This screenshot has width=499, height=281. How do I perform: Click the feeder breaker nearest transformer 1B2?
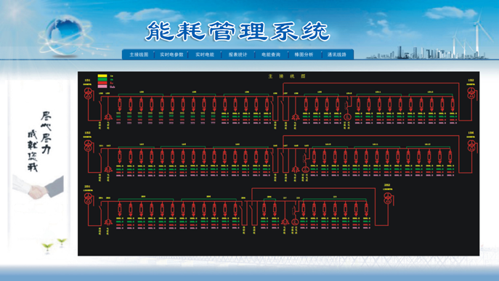click(453, 104)
